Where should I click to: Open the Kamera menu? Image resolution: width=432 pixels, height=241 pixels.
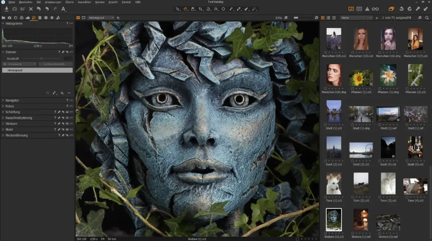99,2
